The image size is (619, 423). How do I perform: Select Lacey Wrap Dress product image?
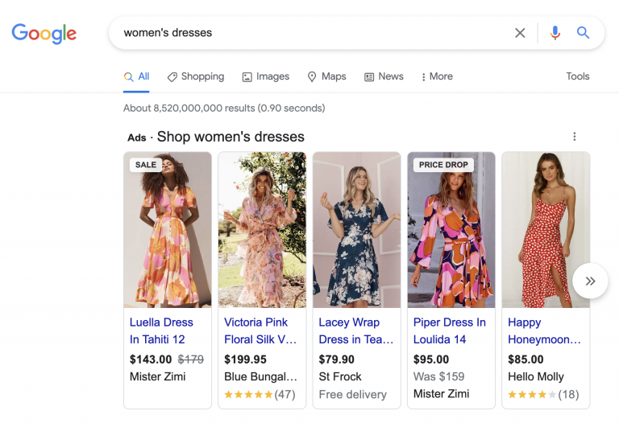point(356,230)
